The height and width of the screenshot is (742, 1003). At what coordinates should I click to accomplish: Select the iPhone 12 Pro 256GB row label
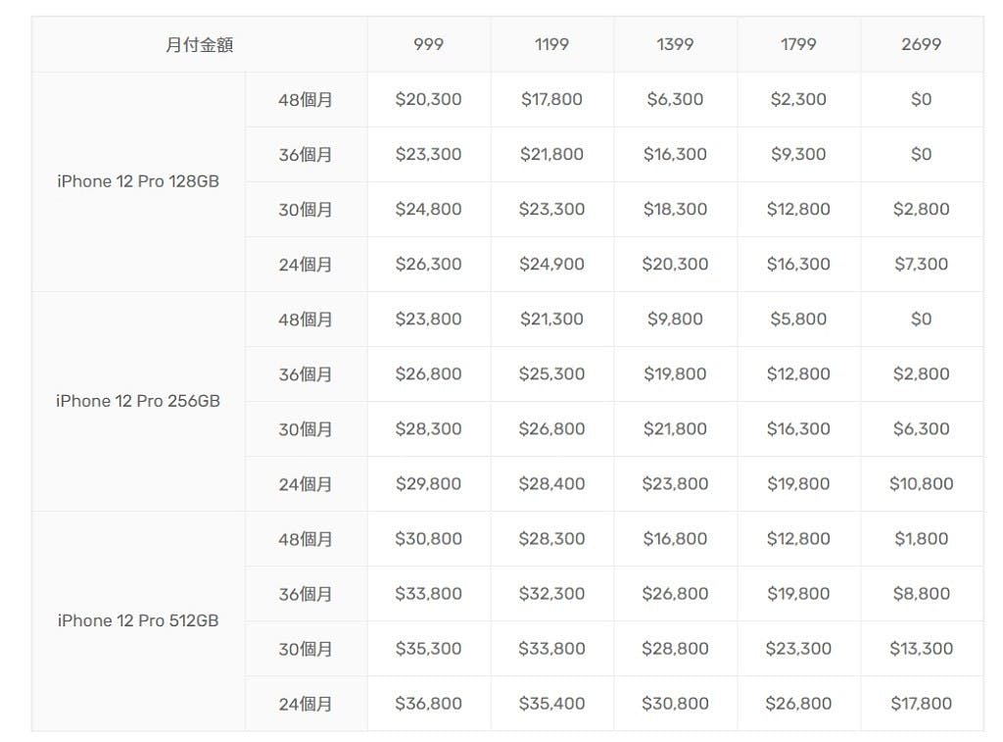(x=138, y=401)
